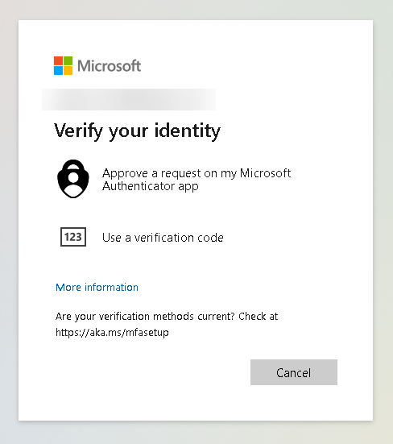Screen dimensions: 393x444
Task: Click the blurred account email field
Action: click(129, 99)
